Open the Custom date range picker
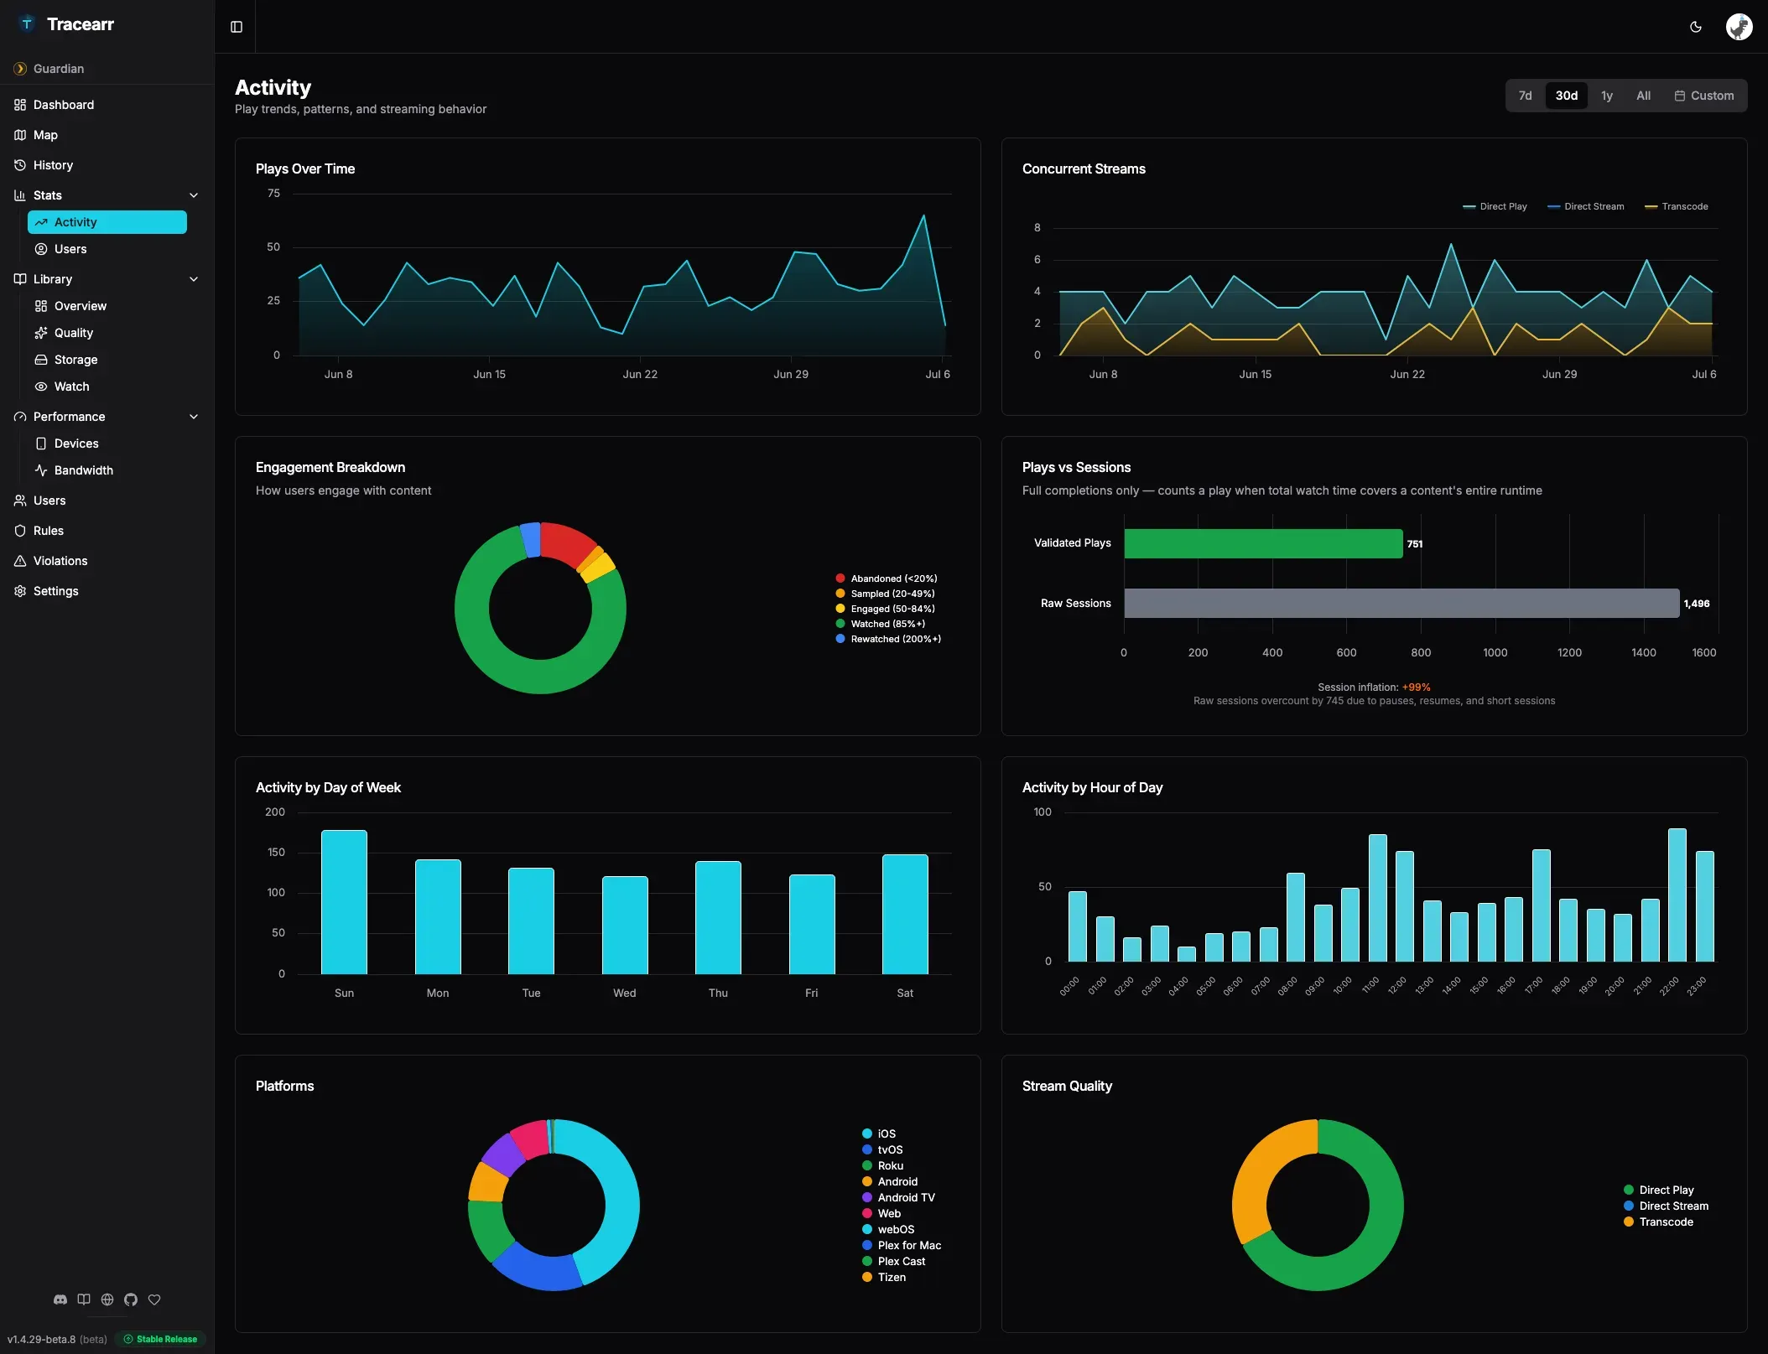This screenshot has height=1354, width=1768. tap(1704, 96)
